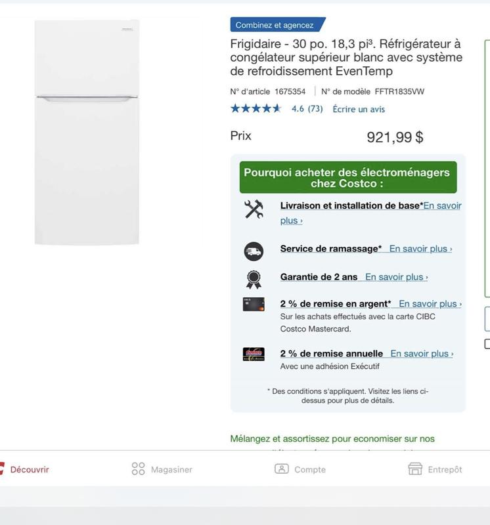Open the Entrepôt warehouse icon

pyautogui.click(x=415, y=469)
